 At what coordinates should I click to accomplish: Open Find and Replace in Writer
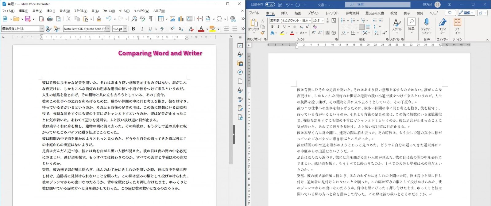click(x=134, y=19)
